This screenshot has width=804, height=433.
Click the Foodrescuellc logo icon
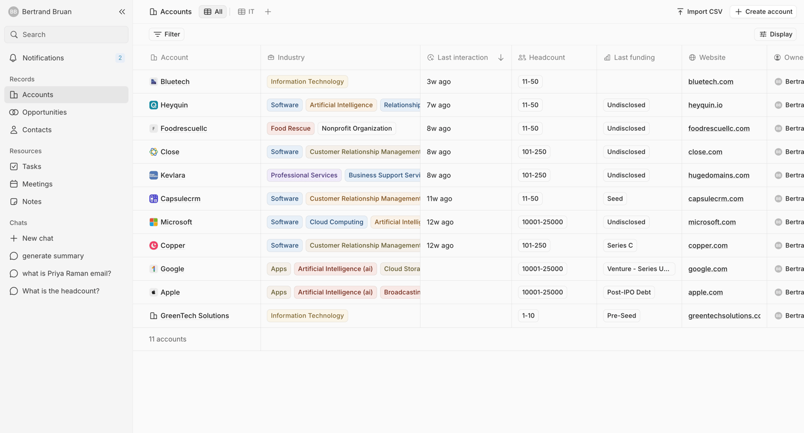tap(154, 128)
